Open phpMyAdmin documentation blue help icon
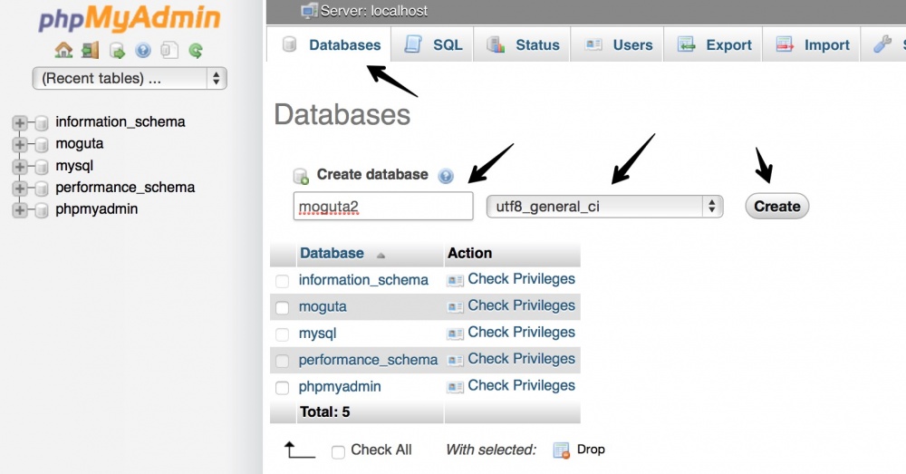 (x=142, y=51)
